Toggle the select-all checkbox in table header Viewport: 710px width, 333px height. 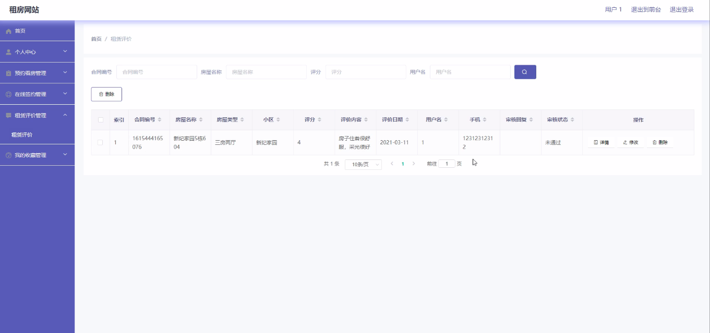100,120
